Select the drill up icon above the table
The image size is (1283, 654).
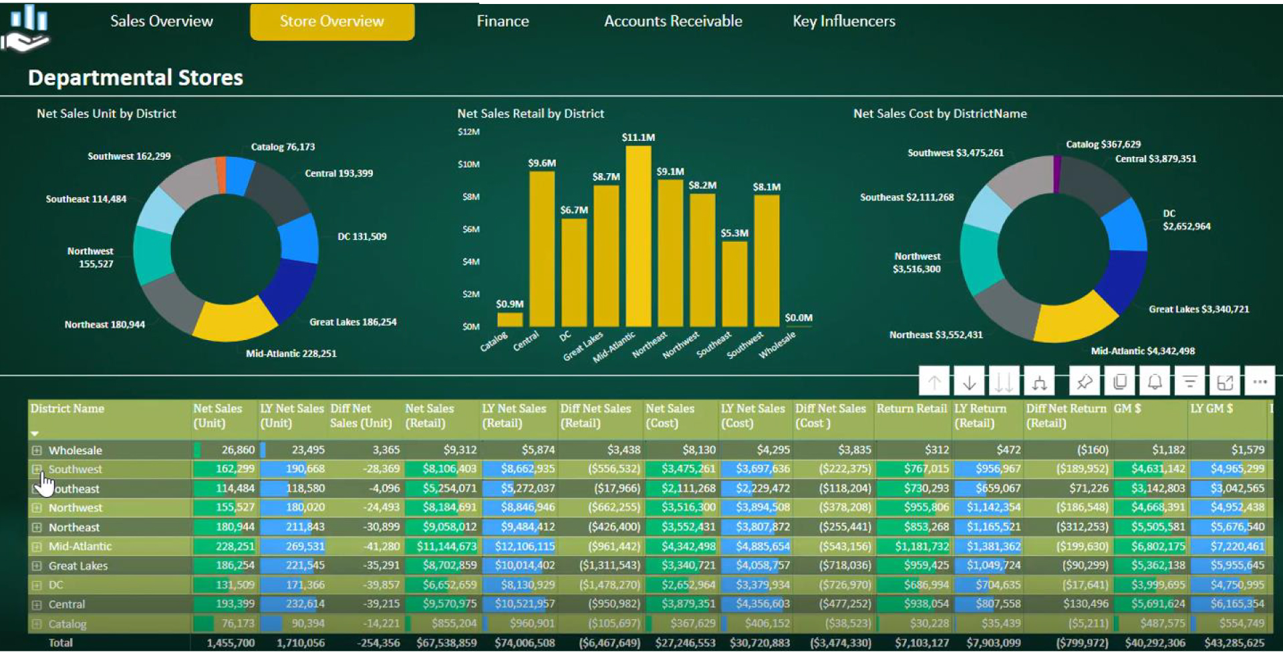tap(934, 381)
